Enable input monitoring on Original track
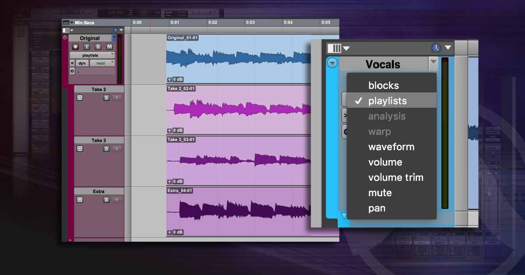This screenshot has width=525, height=275. coord(87,47)
